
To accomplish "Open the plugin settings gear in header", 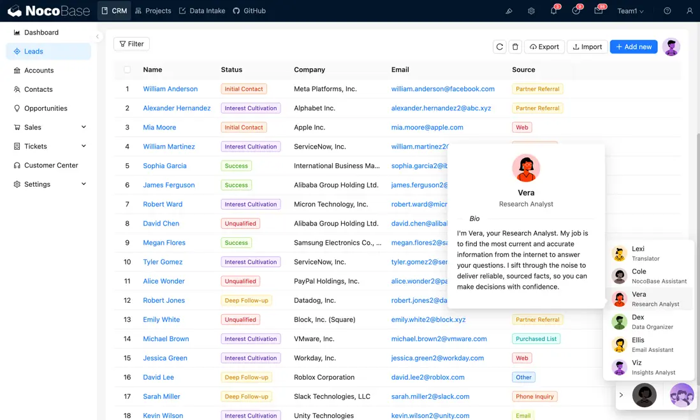I will click(x=531, y=11).
